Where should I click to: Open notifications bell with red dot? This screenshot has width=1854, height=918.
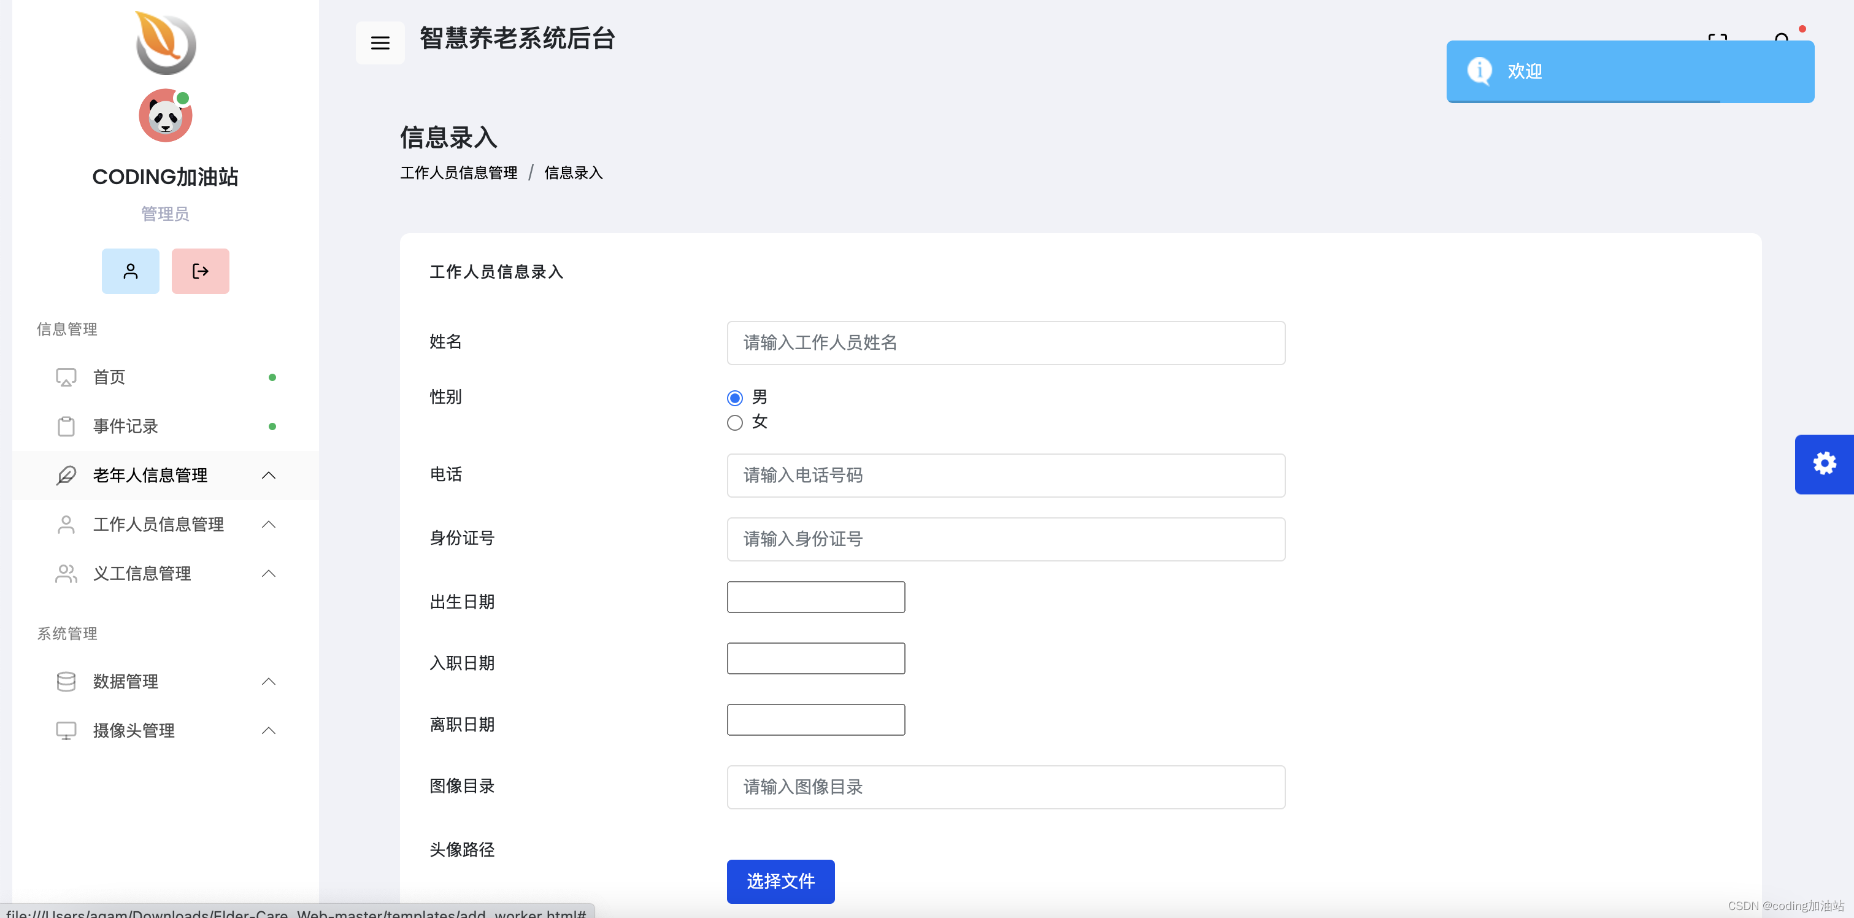(x=1782, y=37)
